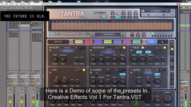
Task: Open the wrench settings icon in preset browser
Action: 173,11
